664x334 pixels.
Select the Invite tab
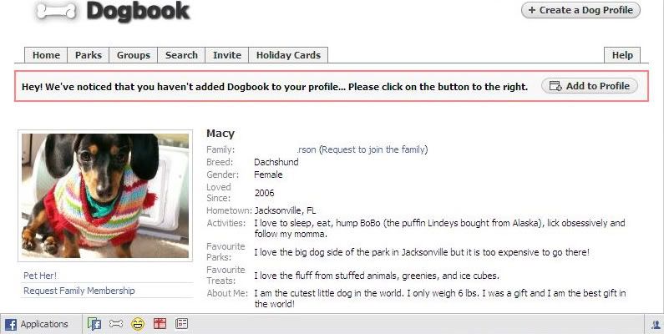coord(227,55)
